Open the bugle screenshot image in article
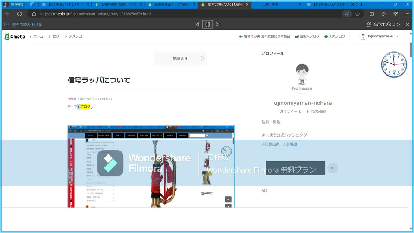Viewport: 414px width, 233px height. tap(151, 166)
